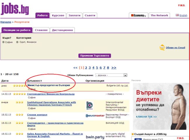Click three-star rating of Institutional Operations row
The width and height of the screenshot is (190, 140).
coord(19,102)
